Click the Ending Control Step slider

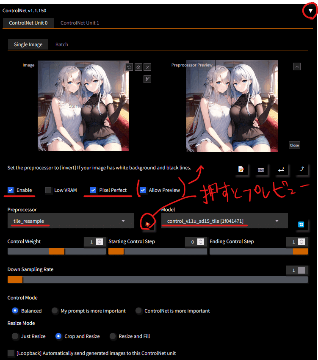point(259,252)
